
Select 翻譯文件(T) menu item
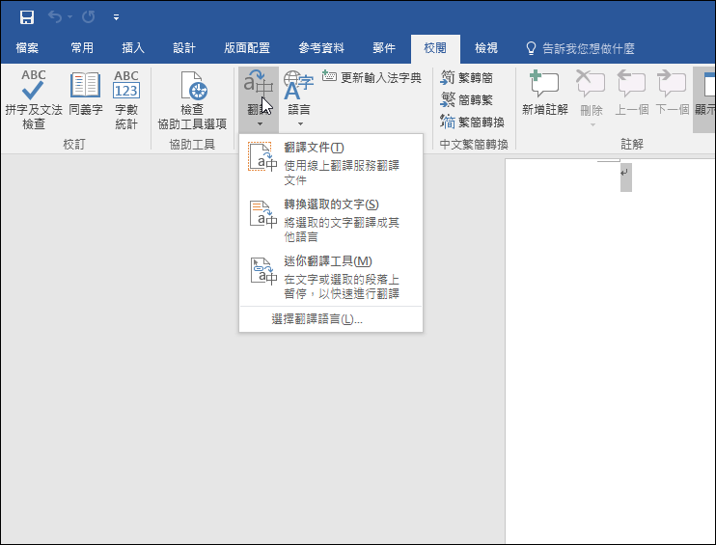click(x=331, y=163)
